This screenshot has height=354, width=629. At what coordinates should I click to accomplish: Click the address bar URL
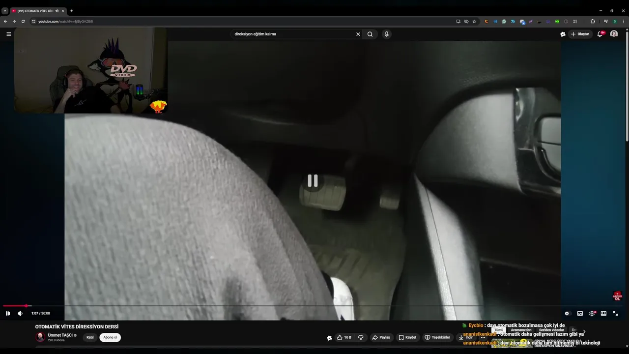pos(66,21)
